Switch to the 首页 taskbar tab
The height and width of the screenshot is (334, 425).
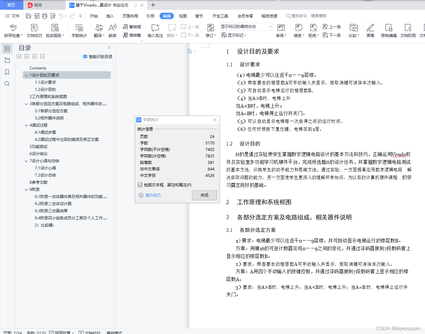pos(11,5)
